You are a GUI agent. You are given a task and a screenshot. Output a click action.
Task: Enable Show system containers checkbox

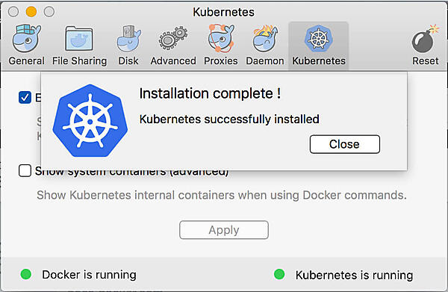coord(25,170)
